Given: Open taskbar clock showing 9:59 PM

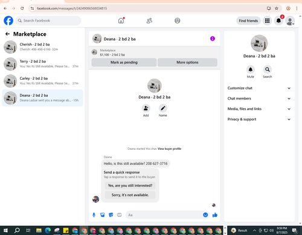Looking at the screenshot, I should click(x=281, y=230).
